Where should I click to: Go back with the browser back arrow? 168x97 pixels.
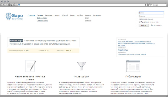(3, 5)
